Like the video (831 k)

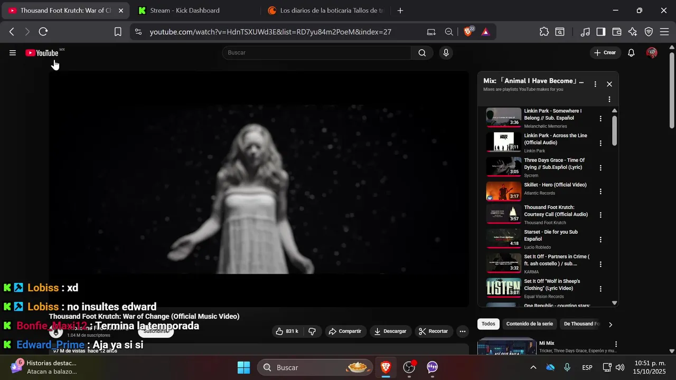(x=287, y=331)
